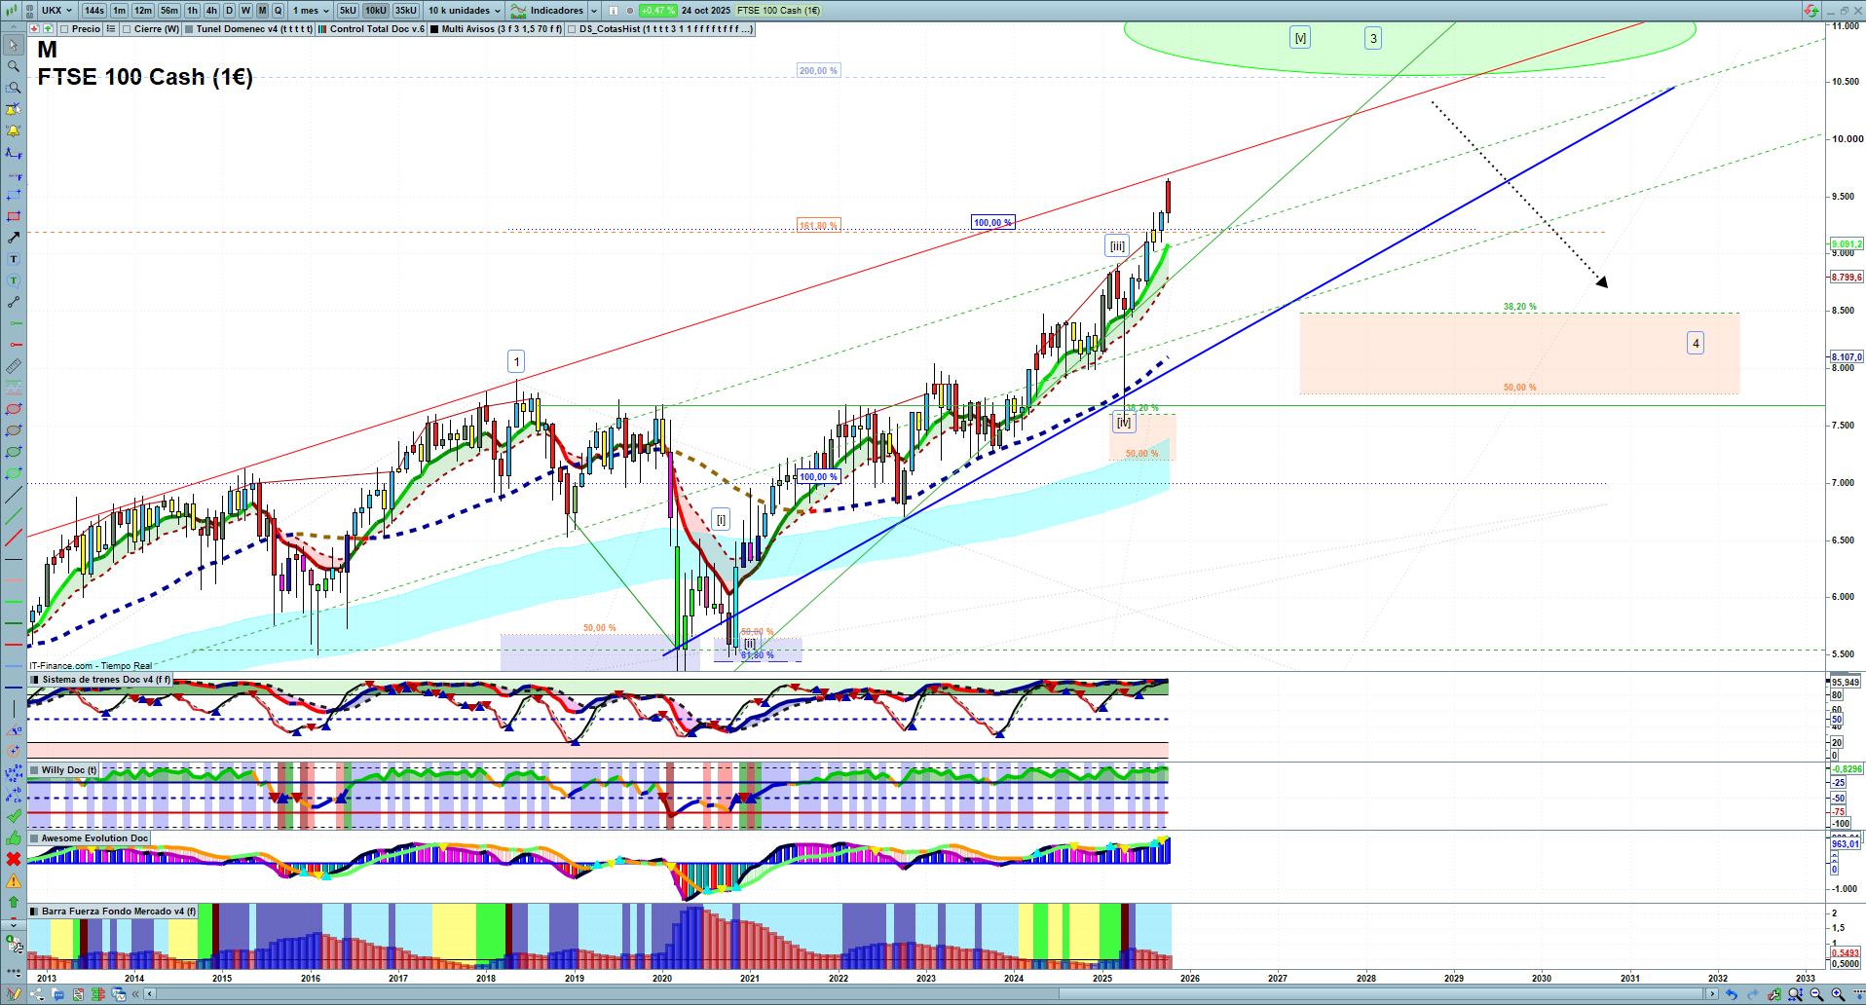Open the 10 k unidades dropdown
Viewport: 1866px width, 1005px height.
[465, 11]
